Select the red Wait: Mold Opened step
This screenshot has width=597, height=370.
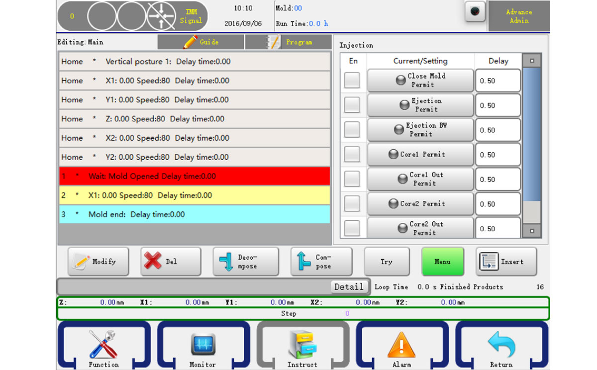tap(194, 176)
